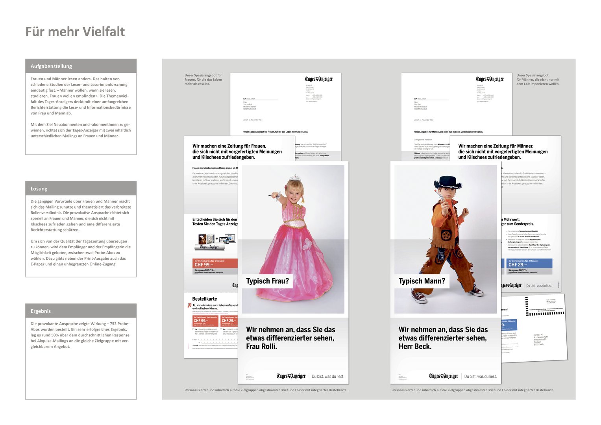601x425 pixels.
Task: Click the headline "Wir machen eine Zeitung für Männer"
Action: (x=503, y=152)
